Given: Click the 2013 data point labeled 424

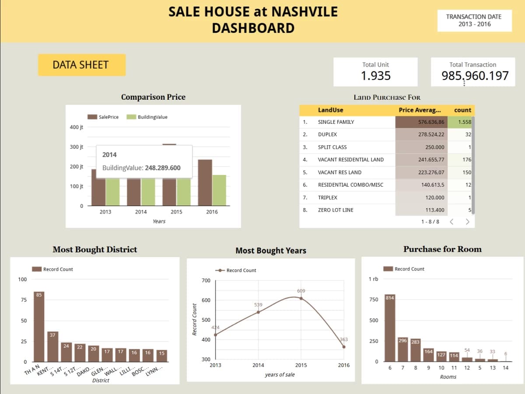Looking at the screenshot, I should 215,335.
